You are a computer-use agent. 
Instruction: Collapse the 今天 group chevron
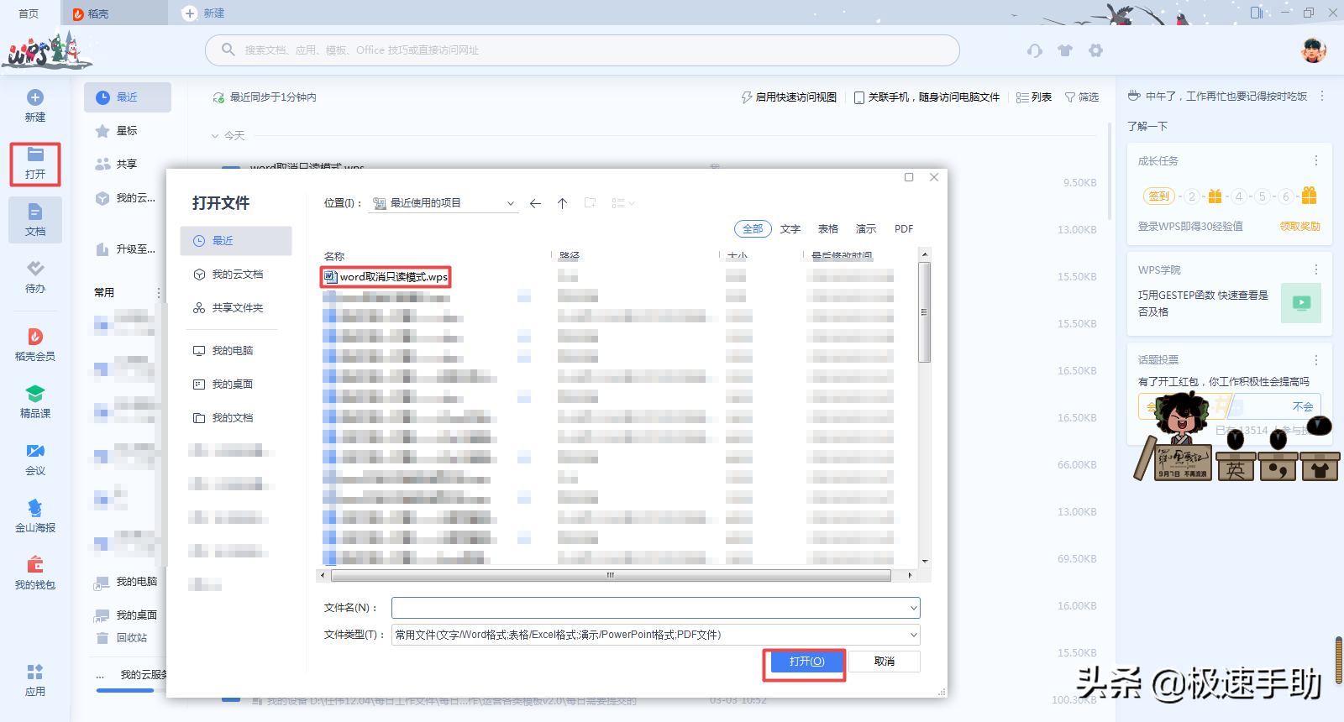(215, 135)
